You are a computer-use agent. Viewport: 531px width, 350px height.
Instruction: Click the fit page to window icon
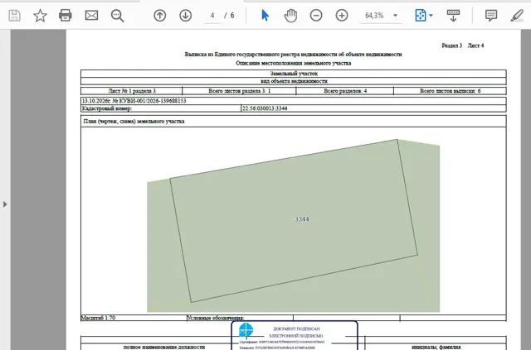[x=421, y=16]
